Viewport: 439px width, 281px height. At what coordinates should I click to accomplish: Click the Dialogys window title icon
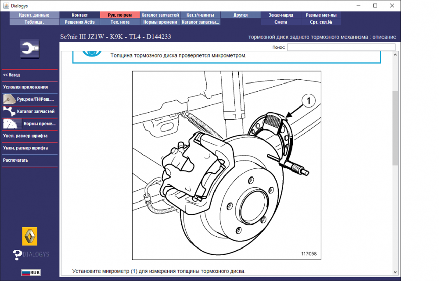[6, 6]
